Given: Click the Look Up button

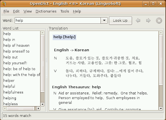Looking at the screenshot, I should point(120,20).
